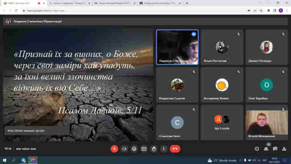Click the participant tile with the letter C avatar

click(177, 122)
